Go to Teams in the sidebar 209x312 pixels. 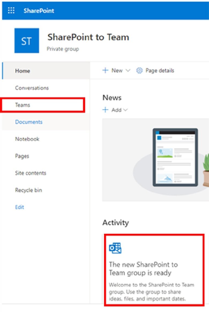[x=23, y=105]
